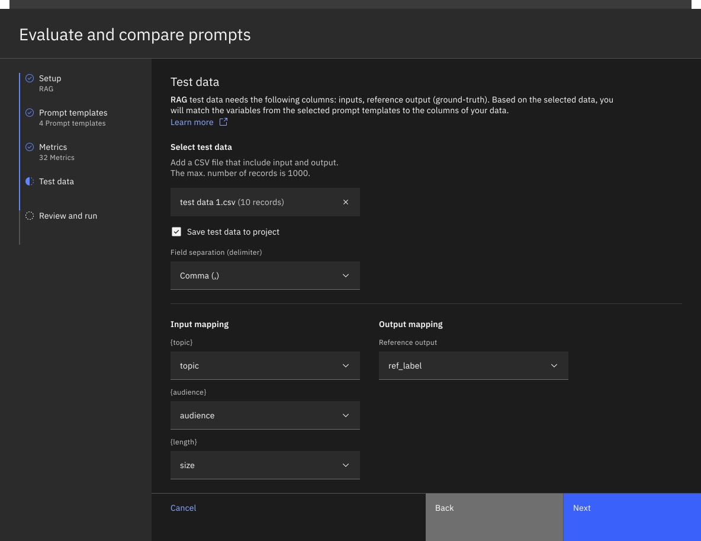Click the Prompt templates checkmark icon

30,113
